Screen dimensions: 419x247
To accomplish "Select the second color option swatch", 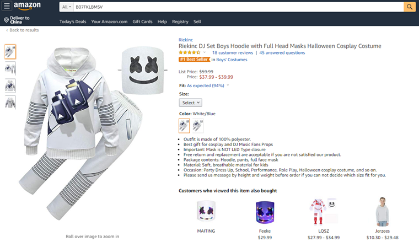I will (197, 126).
